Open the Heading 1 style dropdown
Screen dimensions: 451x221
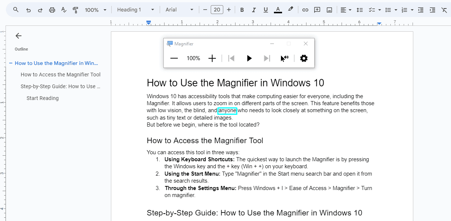tap(136, 10)
